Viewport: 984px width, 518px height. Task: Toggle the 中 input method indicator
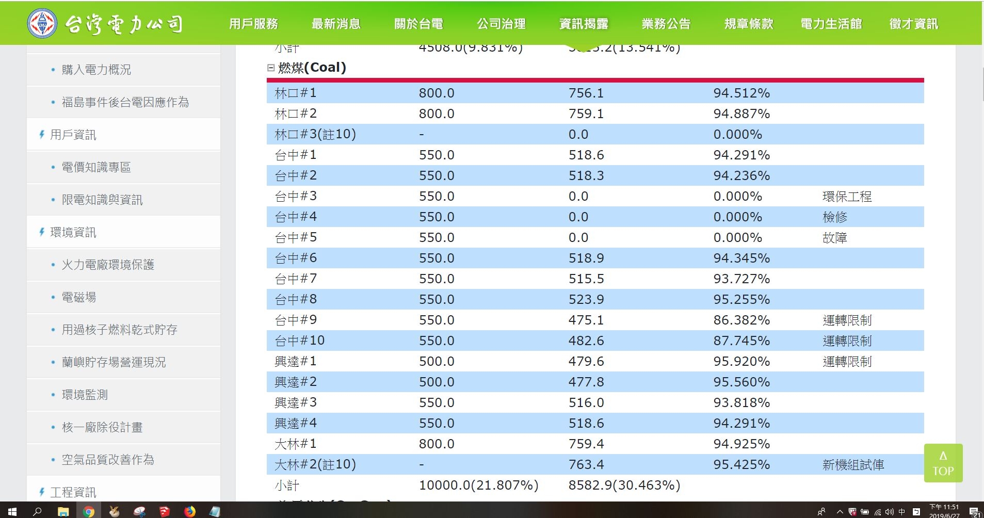coord(902,512)
